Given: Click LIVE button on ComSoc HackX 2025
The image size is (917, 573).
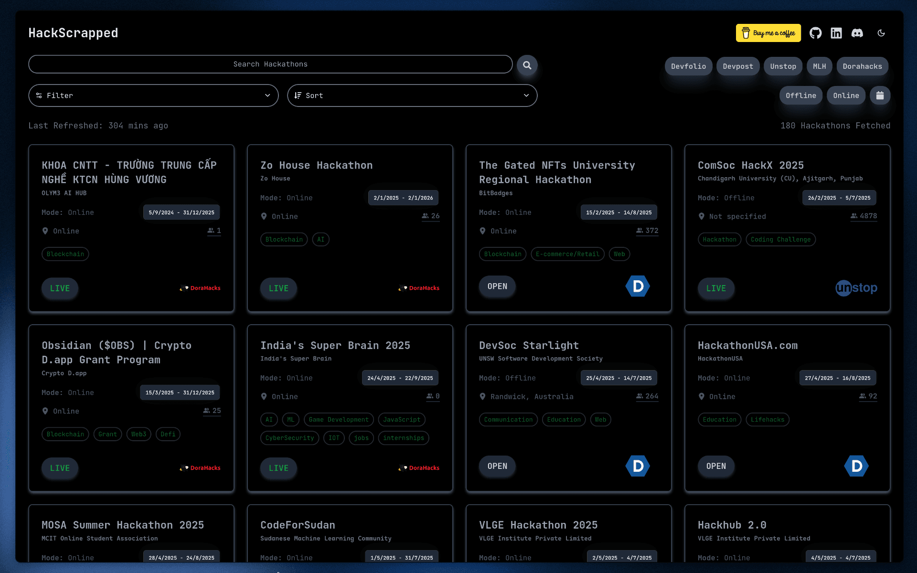Looking at the screenshot, I should click(x=716, y=288).
